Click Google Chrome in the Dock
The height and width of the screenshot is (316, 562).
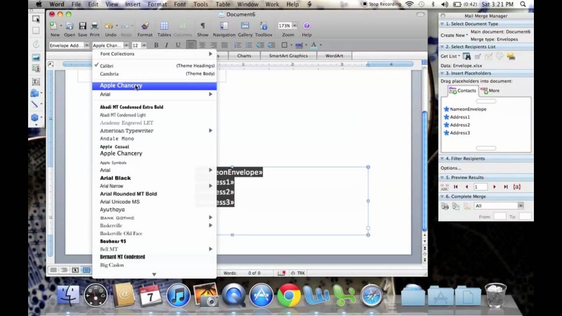pos(288,295)
